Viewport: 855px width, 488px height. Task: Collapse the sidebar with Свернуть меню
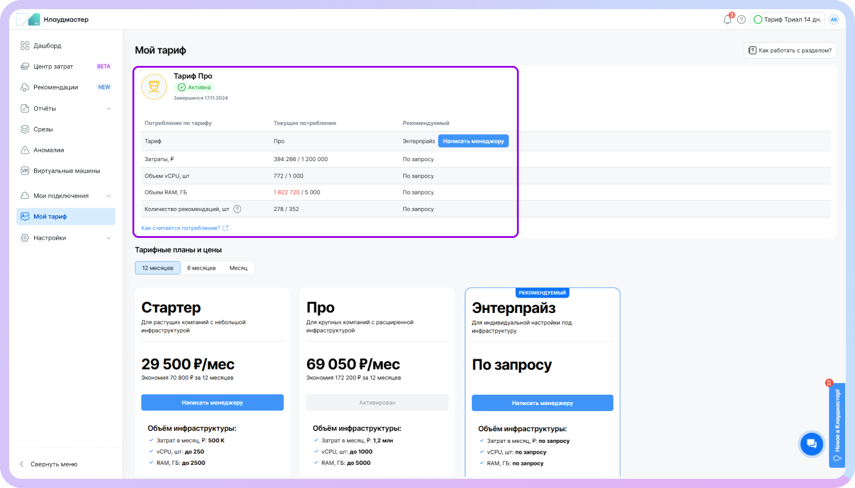(x=54, y=464)
